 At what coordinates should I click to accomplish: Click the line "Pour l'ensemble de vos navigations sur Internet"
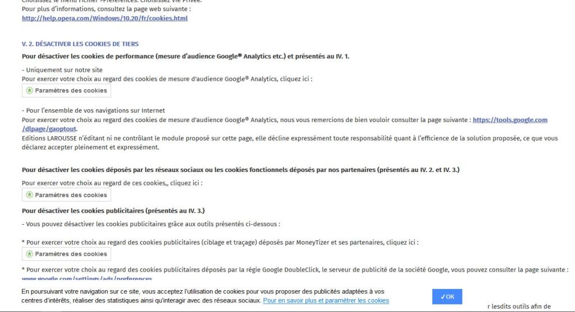coord(93,110)
